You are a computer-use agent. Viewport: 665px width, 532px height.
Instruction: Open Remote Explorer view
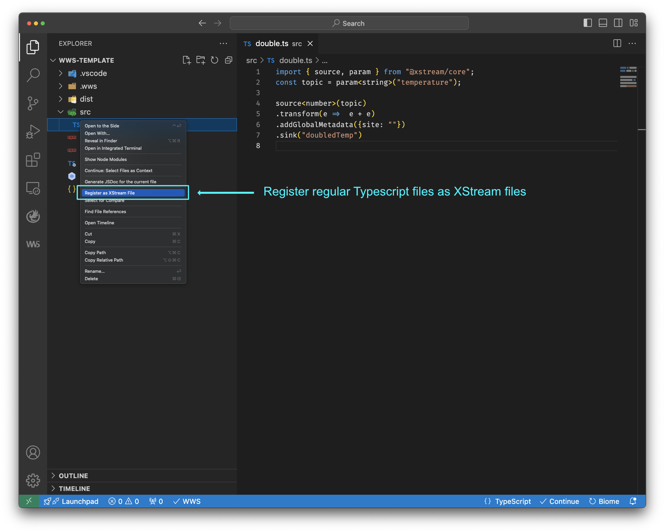pyautogui.click(x=33, y=188)
